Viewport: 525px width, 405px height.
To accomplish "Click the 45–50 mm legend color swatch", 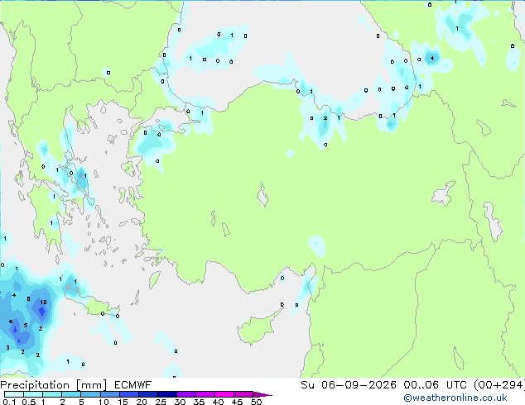I will [x=243, y=394].
